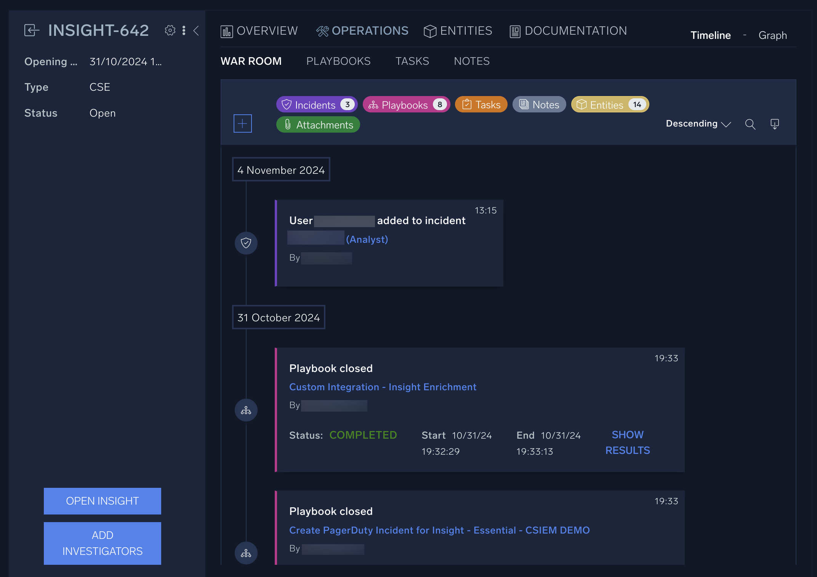
Task: Click the export/download icon next to search
Action: (775, 124)
